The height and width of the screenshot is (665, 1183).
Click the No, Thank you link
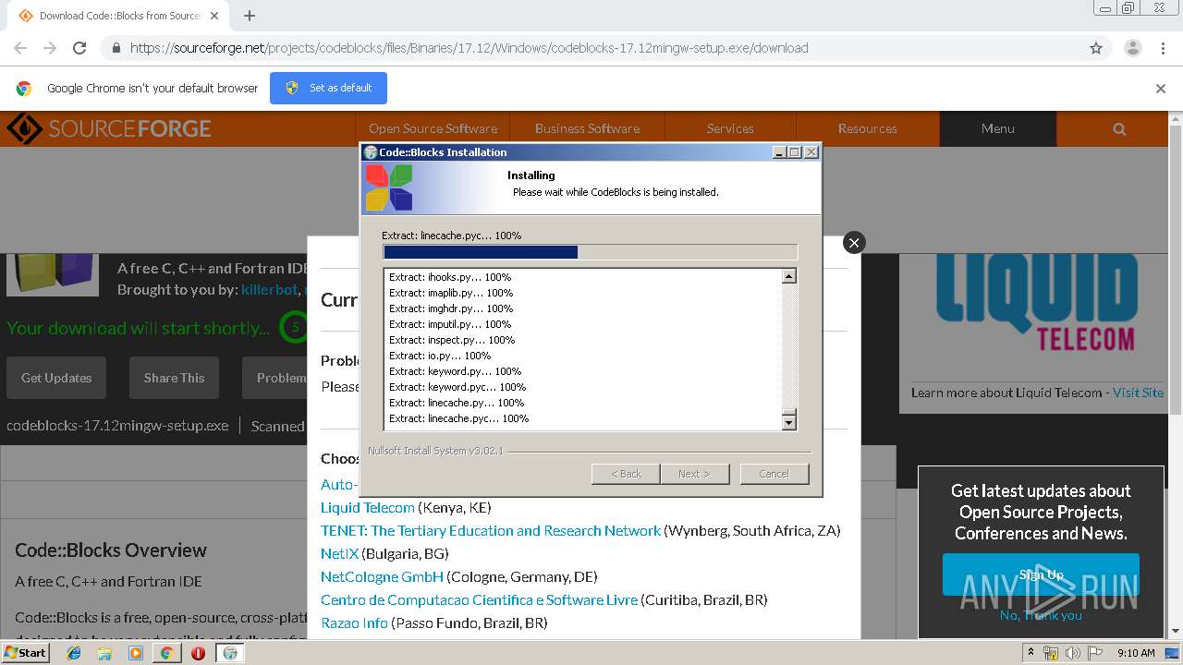(x=1041, y=615)
